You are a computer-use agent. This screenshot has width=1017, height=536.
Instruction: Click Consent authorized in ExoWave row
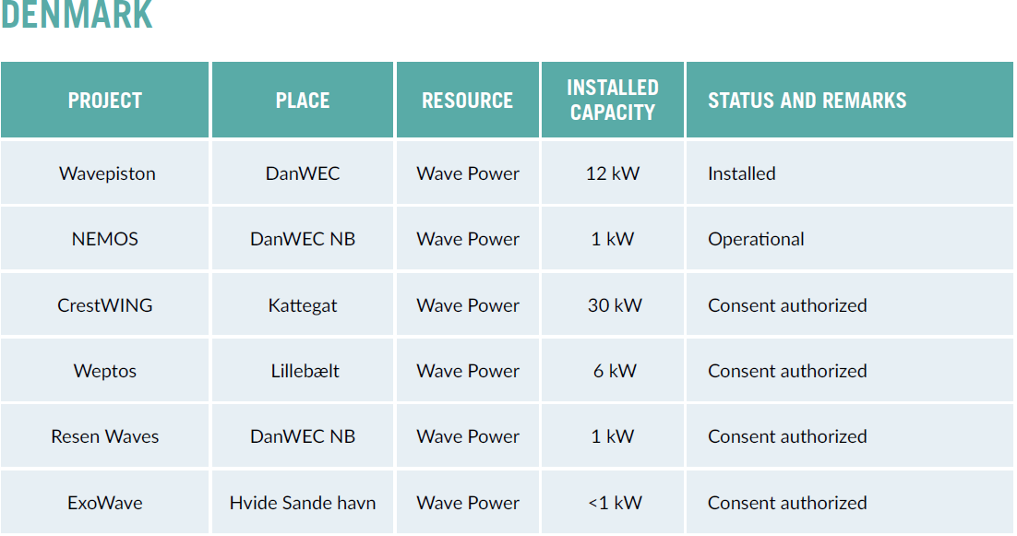coord(850,503)
